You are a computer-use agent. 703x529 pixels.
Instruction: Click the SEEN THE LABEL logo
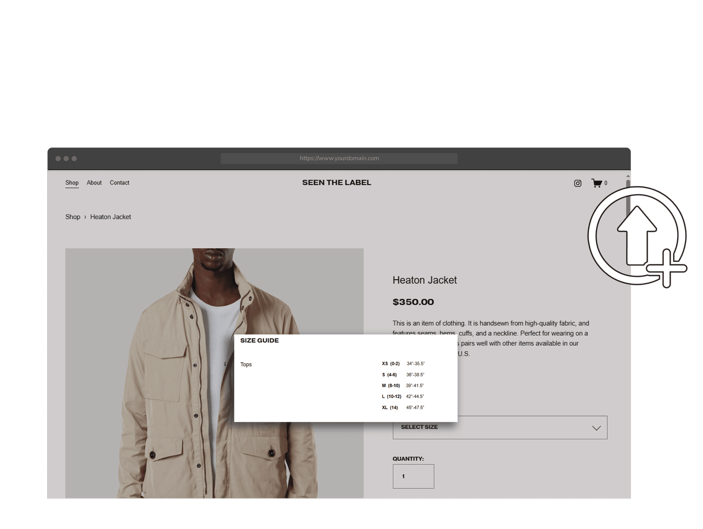[336, 182]
